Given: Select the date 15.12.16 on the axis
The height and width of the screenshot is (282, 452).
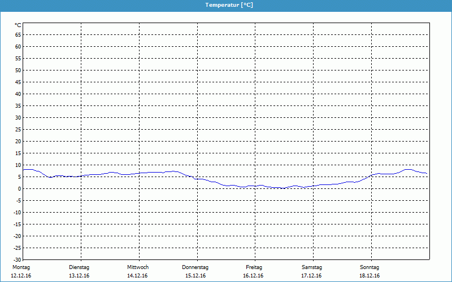Looking at the screenshot, I should [x=195, y=276].
